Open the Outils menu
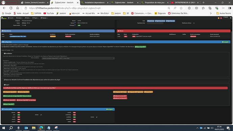Viewport: 233px width, 131px height. point(27,18)
